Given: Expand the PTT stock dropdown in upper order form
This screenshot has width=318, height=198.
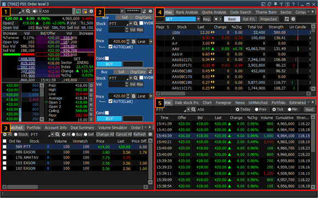Looking at the screenshot, I should click(130, 24).
